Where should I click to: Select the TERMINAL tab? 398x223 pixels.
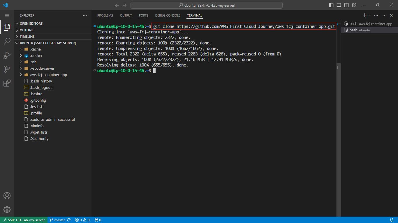(x=195, y=15)
